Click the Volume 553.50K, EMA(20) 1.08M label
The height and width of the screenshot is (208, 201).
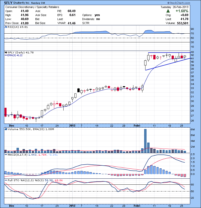click(31, 129)
